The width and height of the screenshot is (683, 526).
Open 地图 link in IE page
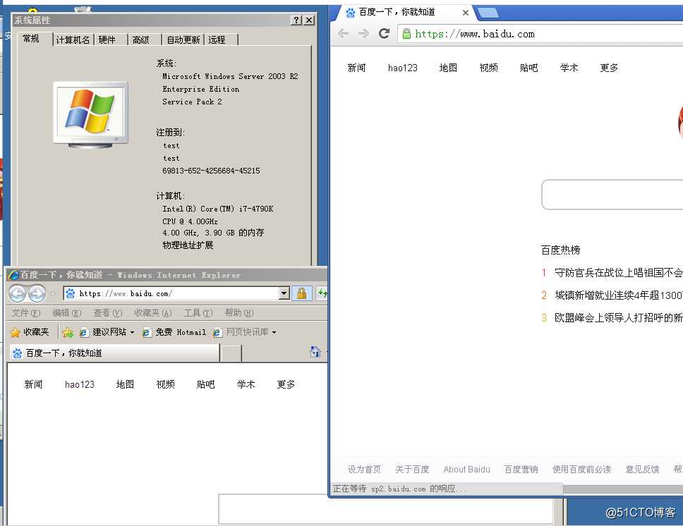click(x=125, y=384)
